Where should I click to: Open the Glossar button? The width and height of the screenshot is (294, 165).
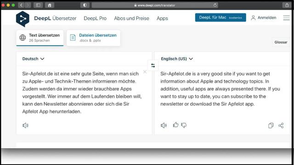point(281,42)
